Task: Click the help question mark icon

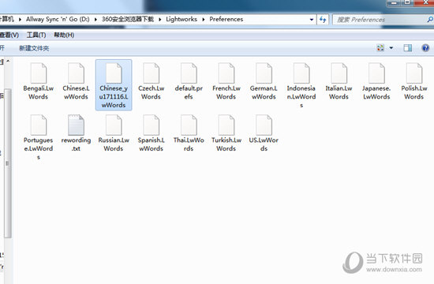Action: (425, 48)
